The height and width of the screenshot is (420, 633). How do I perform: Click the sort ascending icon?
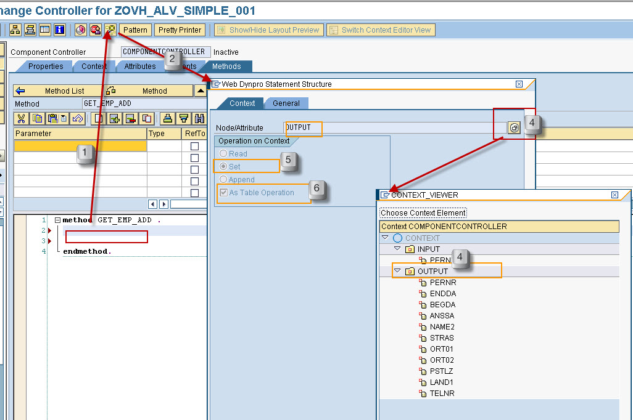(x=168, y=118)
